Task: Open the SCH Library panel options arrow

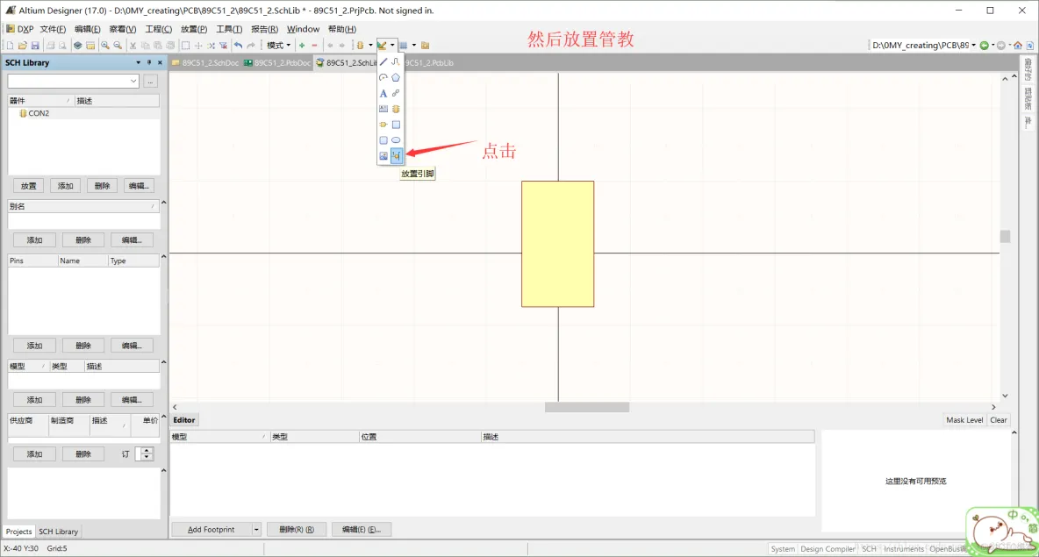Action: point(138,63)
